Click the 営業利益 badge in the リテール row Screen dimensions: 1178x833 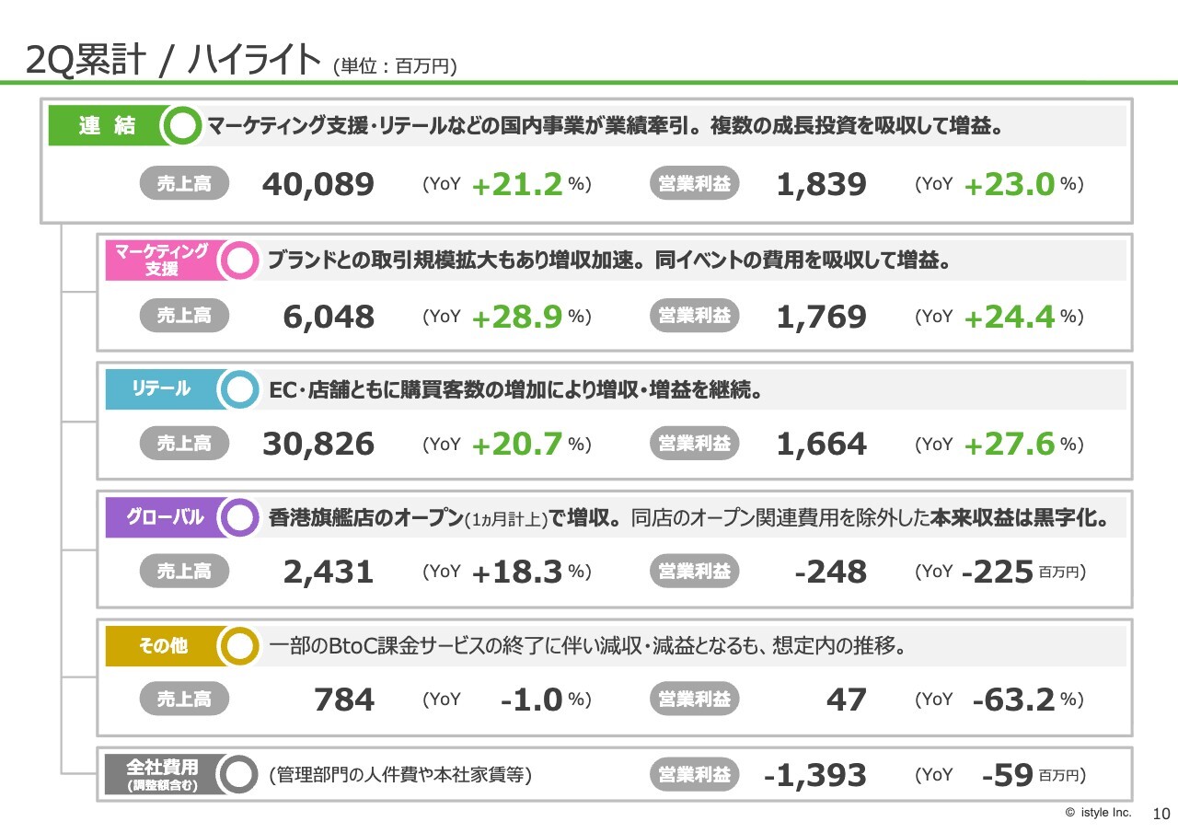click(x=695, y=444)
